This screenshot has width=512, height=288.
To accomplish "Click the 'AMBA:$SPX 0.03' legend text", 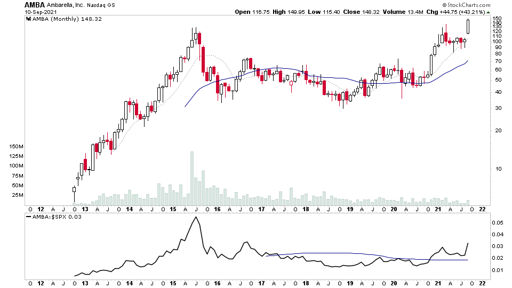I will point(57,217).
